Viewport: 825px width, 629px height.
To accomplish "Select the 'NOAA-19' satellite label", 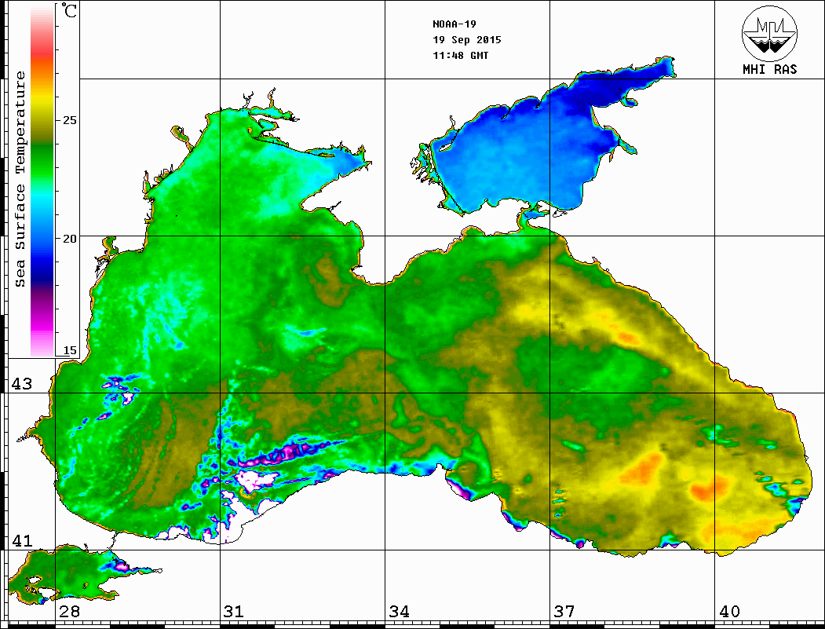I will coord(454,24).
